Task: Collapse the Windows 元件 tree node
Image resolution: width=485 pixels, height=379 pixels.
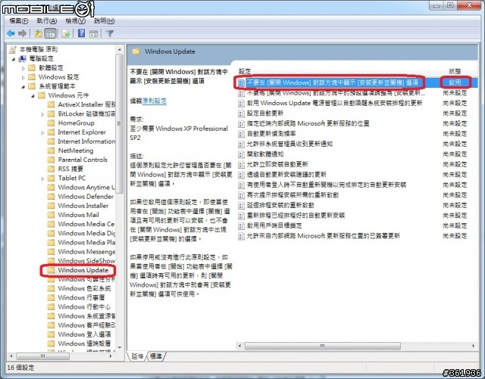Action: pyautogui.click(x=33, y=96)
